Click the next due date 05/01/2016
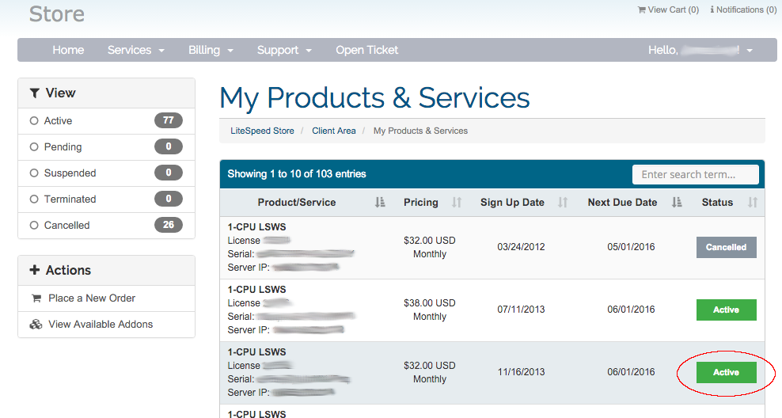The height and width of the screenshot is (418, 782). coord(631,247)
